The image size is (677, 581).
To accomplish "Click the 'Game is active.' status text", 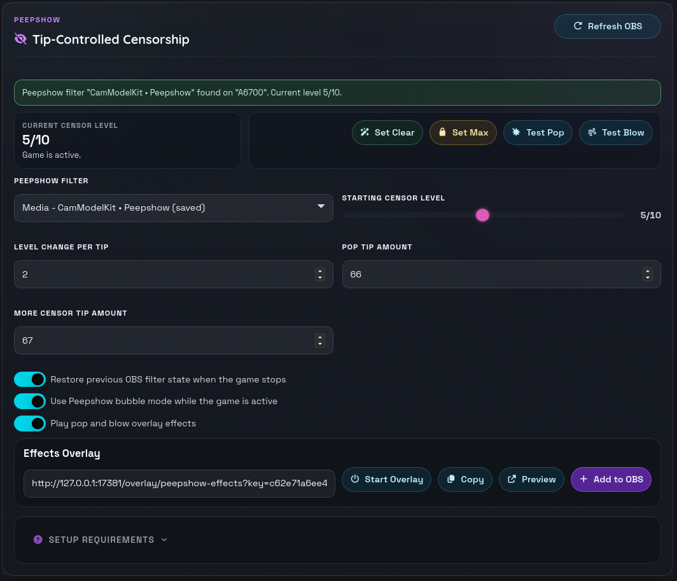I will click(x=52, y=155).
